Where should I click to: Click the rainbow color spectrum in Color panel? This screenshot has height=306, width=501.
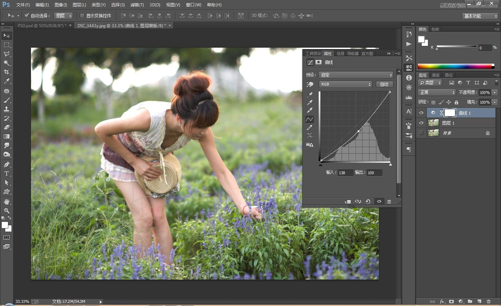(455, 66)
